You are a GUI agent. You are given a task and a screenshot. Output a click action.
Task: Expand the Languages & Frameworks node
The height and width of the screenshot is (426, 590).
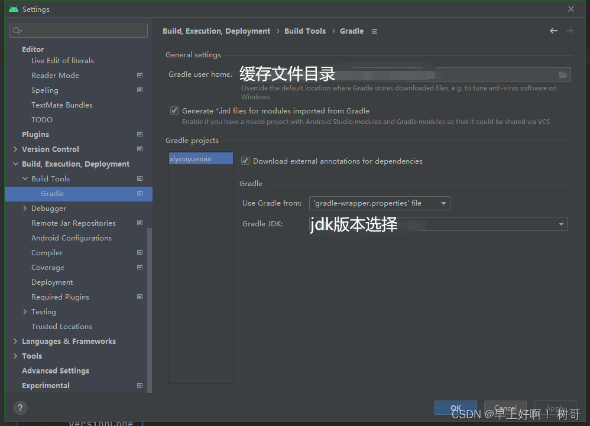15,341
